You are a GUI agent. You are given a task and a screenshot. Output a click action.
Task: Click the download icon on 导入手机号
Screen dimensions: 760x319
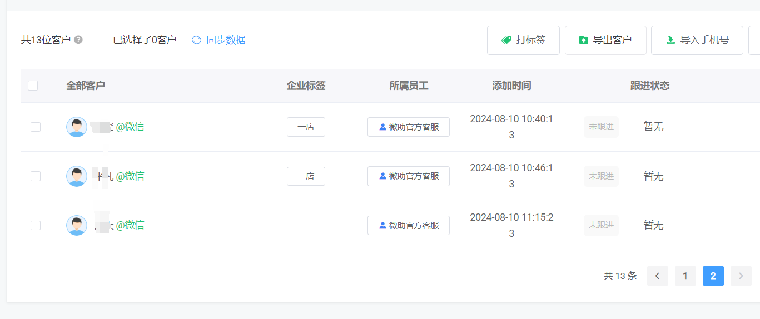670,40
